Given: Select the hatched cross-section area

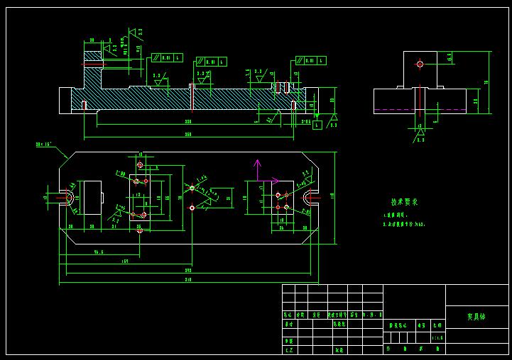Looking at the screenshot, I should [x=147, y=99].
